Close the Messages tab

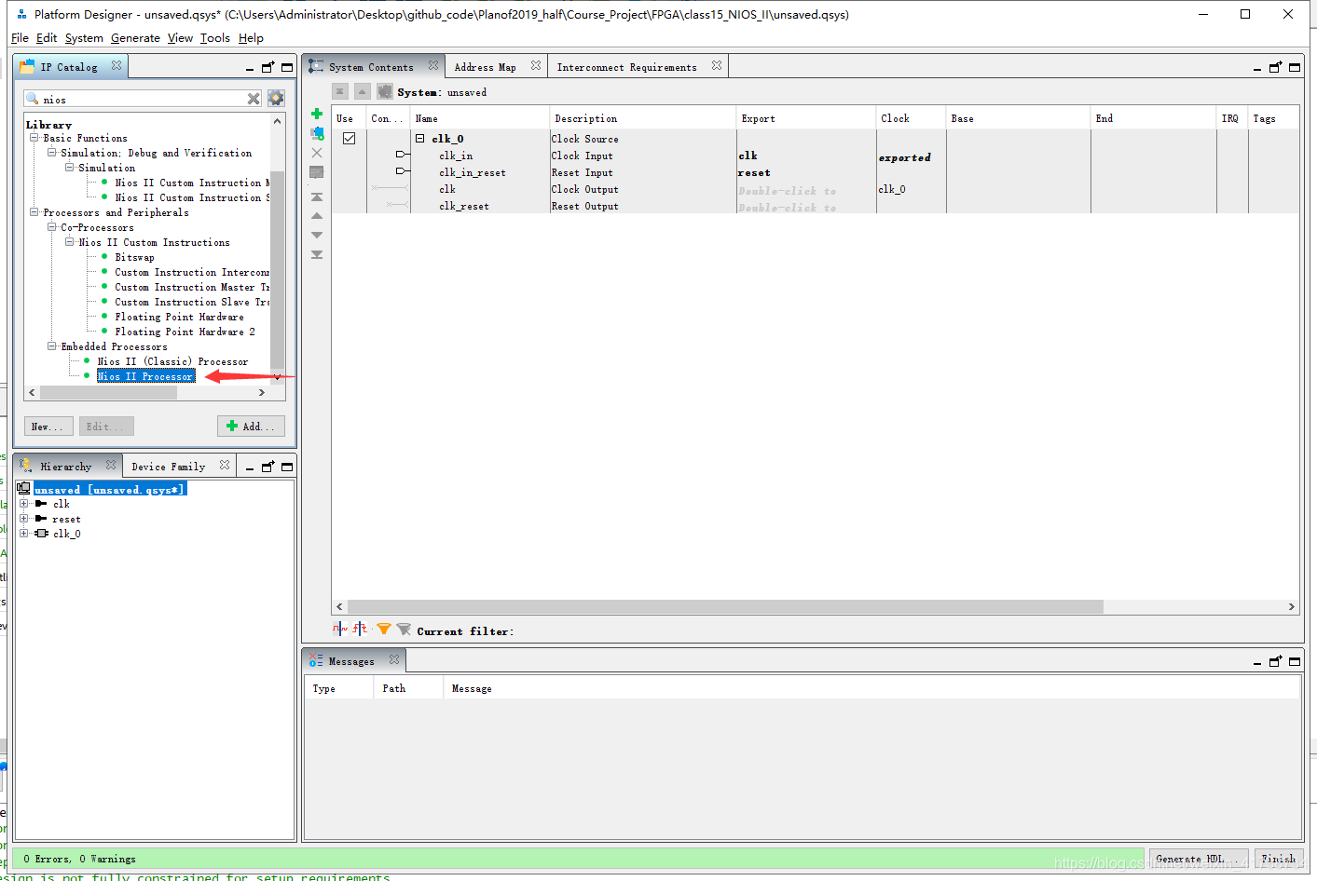tap(394, 659)
